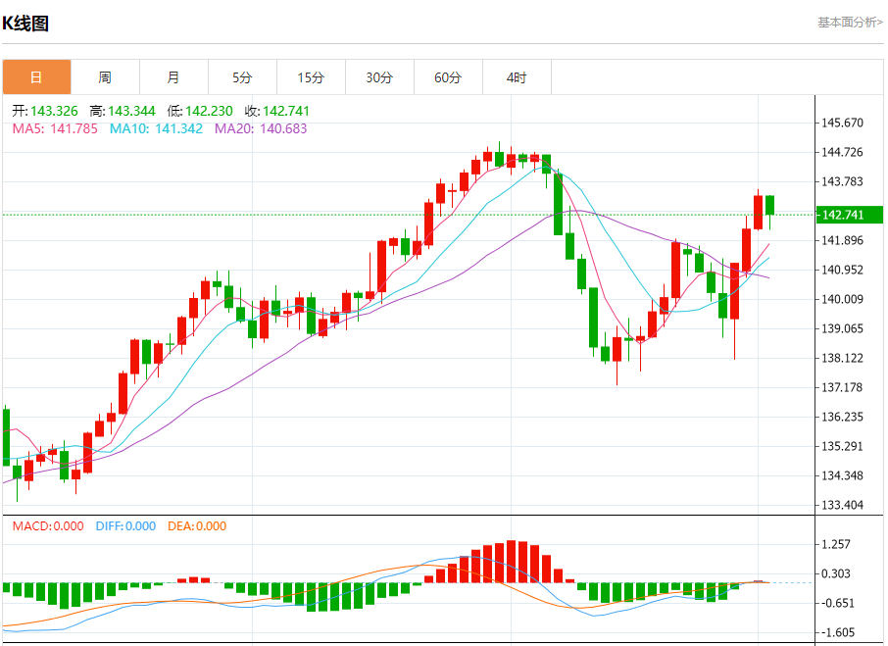This screenshot has width=888, height=646.
Task: Click the -0.651 MACD axis label
Action: [838, 603]
